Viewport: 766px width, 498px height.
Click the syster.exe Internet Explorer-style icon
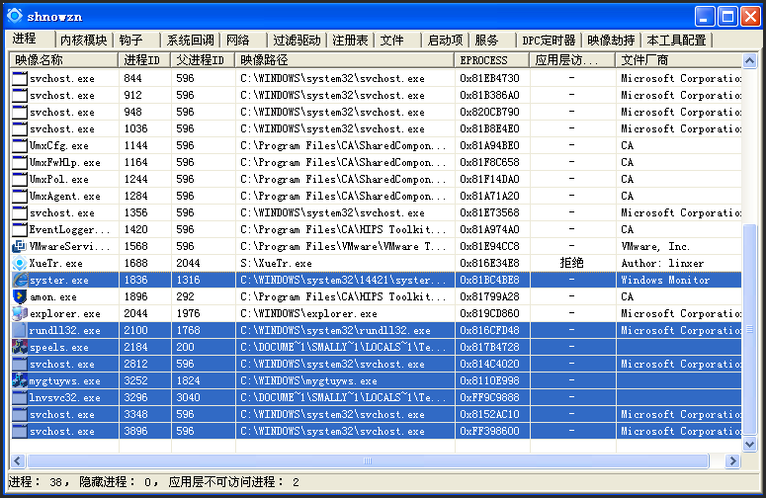point(20,281)
